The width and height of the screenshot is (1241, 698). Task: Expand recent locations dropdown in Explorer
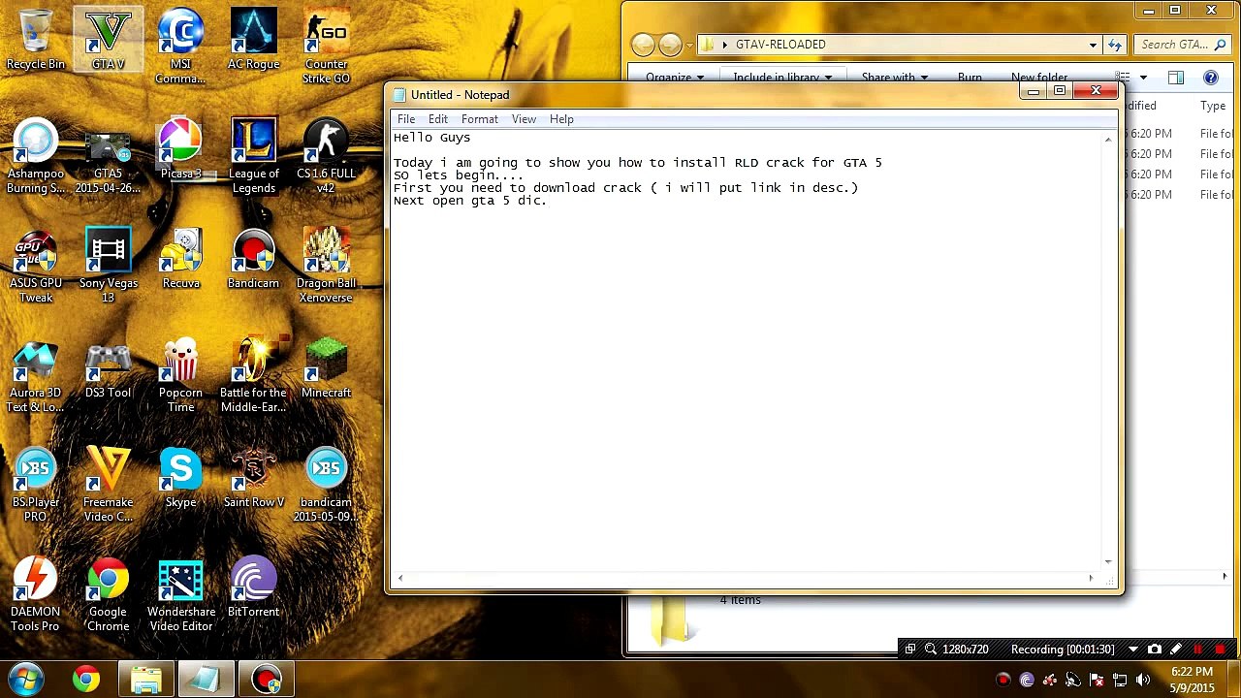[689, 46]
